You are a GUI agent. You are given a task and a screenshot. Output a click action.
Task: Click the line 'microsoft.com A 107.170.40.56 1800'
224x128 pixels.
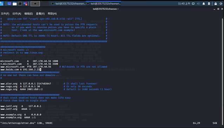(29, 61)
